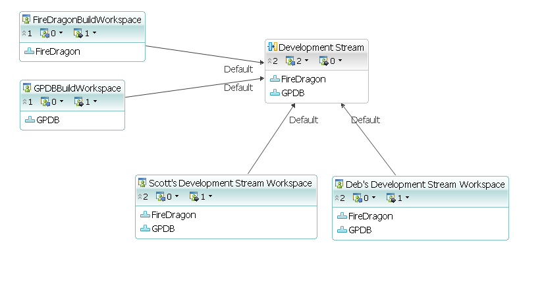Click the GPDBBuildWorkspace workspace icon
The height and width of the screenshot is (282, 544).
point(28,88)
